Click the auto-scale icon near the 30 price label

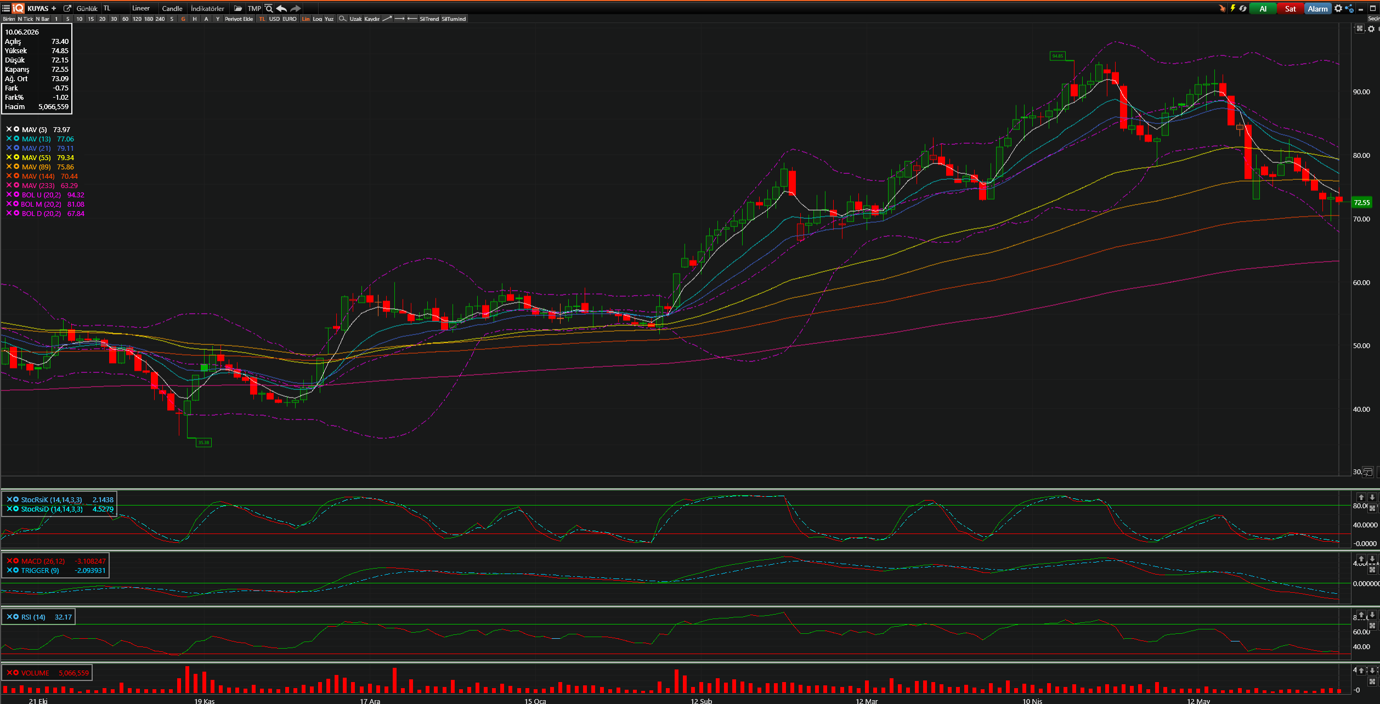(x=1368, y=472)
